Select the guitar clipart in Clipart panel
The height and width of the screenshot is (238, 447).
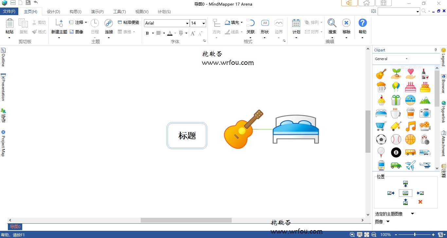pos(381,74)
